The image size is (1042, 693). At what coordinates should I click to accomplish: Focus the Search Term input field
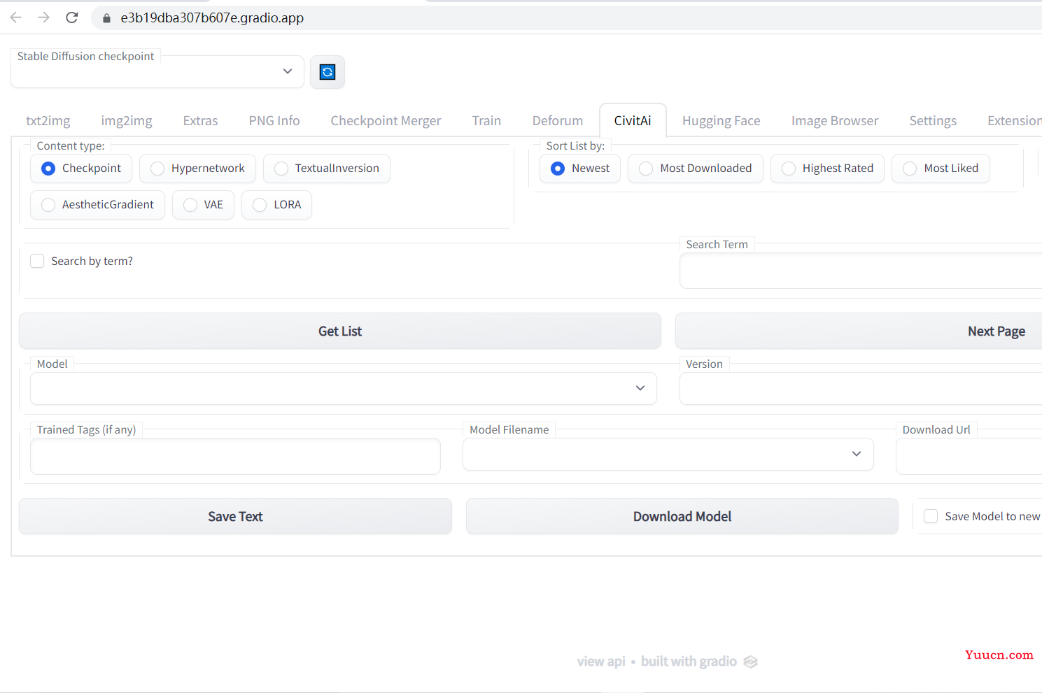861,271
